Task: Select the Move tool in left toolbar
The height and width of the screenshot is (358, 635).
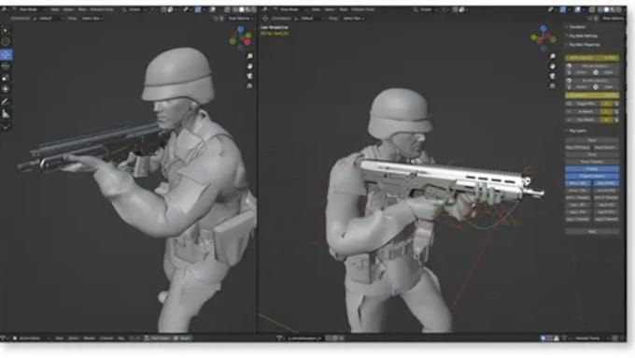Action: (6, 54)
